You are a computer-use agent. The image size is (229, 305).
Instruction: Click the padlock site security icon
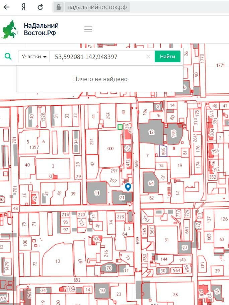click(x=59, y=7)
